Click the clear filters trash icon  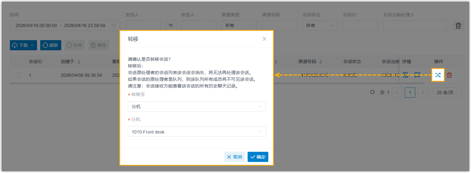point(458,26)
